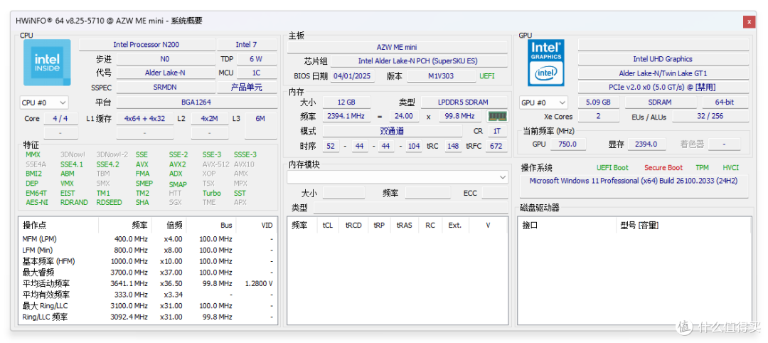Click the Intel Processor N200 name field
768x343 pixels.
coord(146,45)
